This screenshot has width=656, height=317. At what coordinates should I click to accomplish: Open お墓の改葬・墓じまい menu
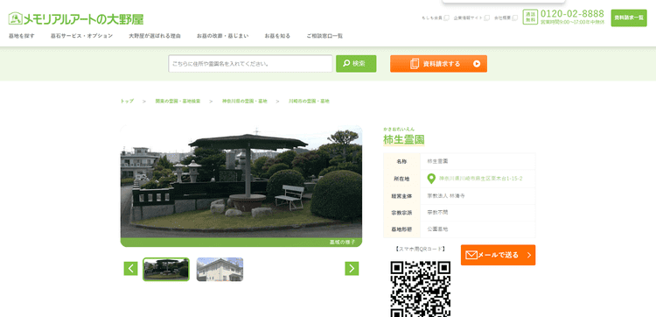[x=222, y=36]
